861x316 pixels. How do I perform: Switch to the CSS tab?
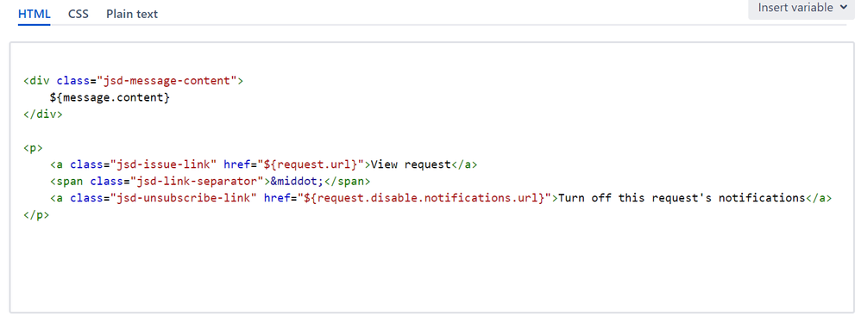(x=78, y=15)
